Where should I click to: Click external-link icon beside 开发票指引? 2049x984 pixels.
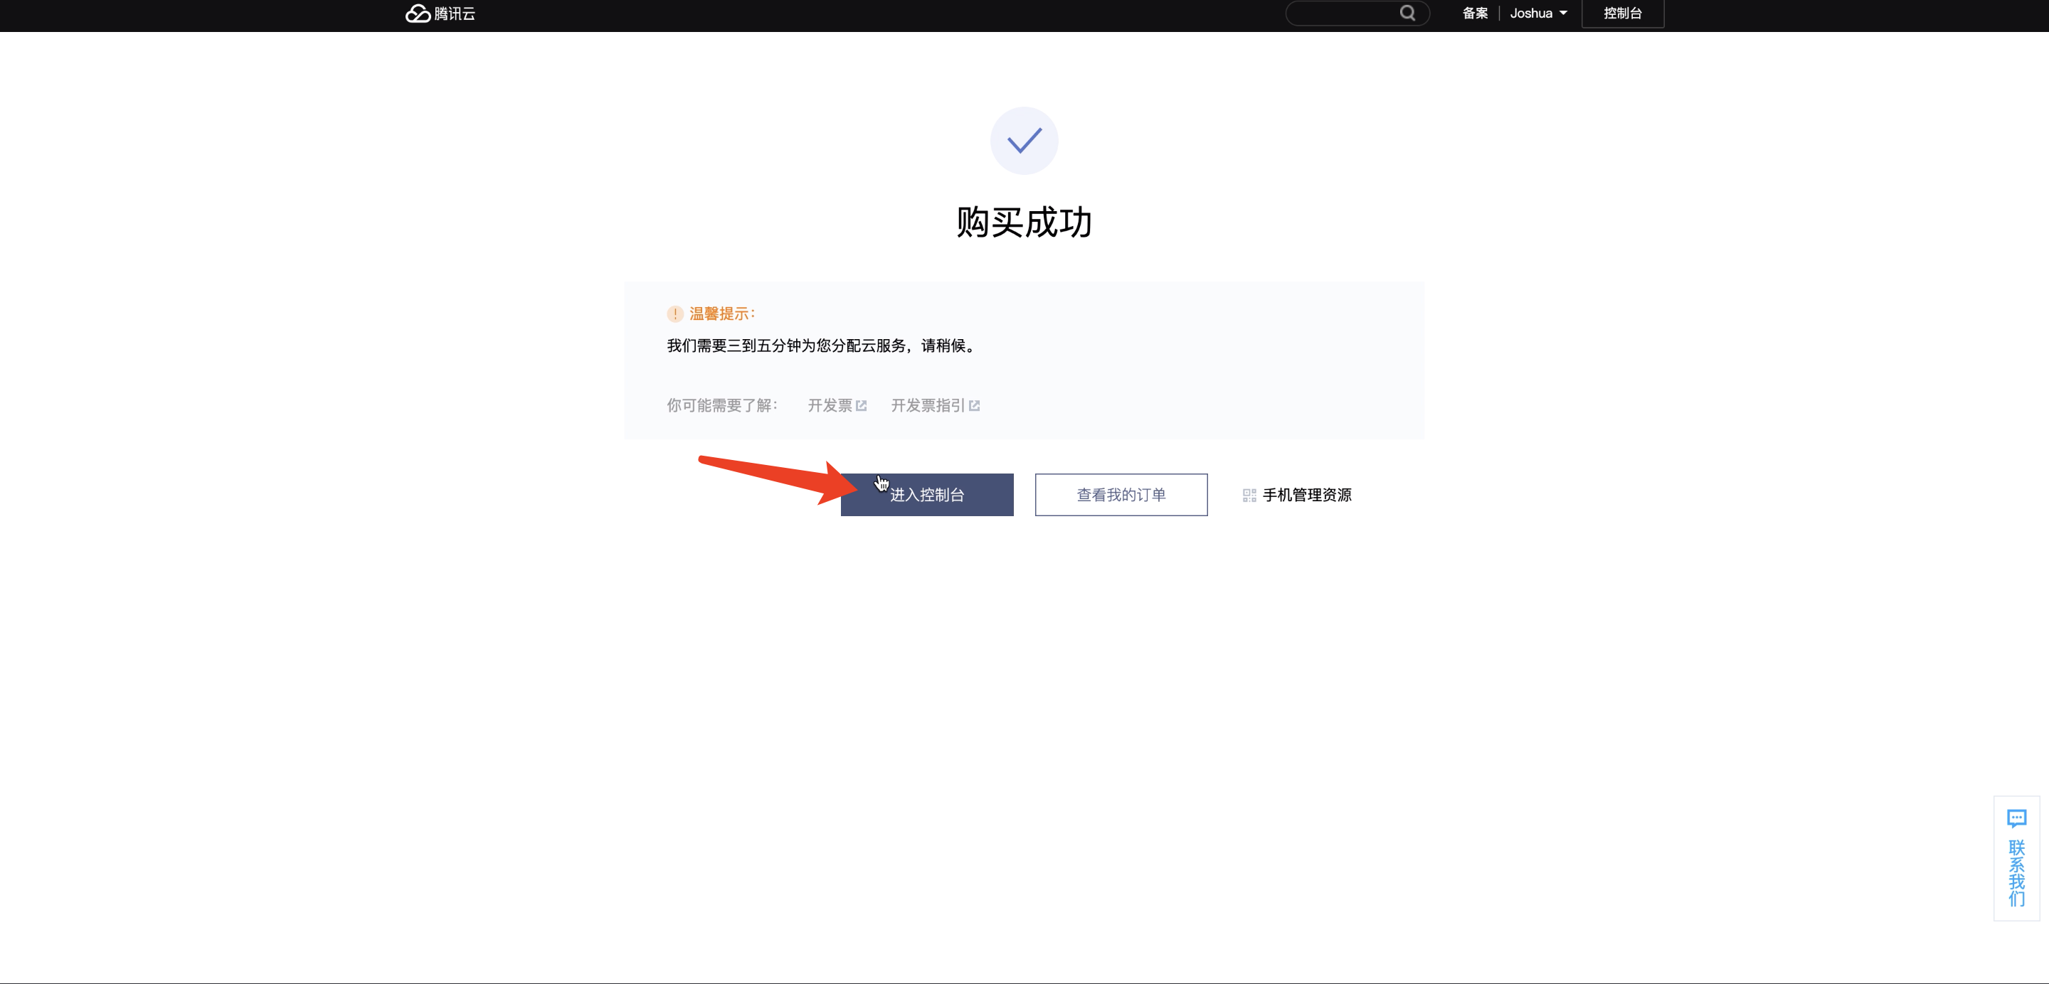[975, 405]
